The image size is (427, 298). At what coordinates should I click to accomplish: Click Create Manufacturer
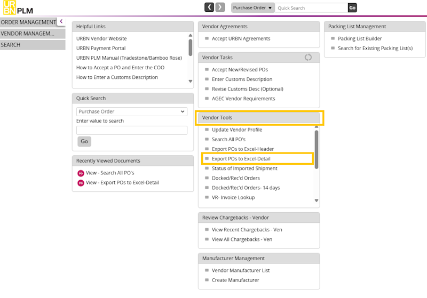235,280
